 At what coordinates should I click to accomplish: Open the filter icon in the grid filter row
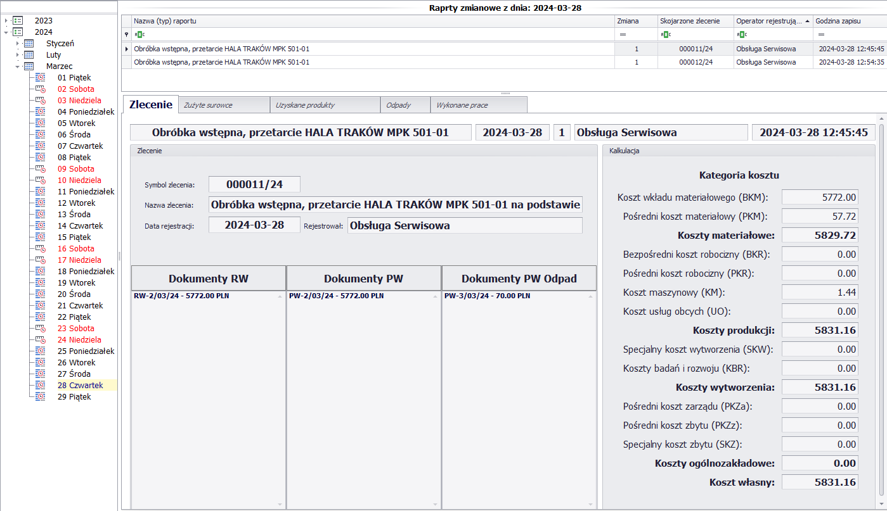click(x=126, y=34)
